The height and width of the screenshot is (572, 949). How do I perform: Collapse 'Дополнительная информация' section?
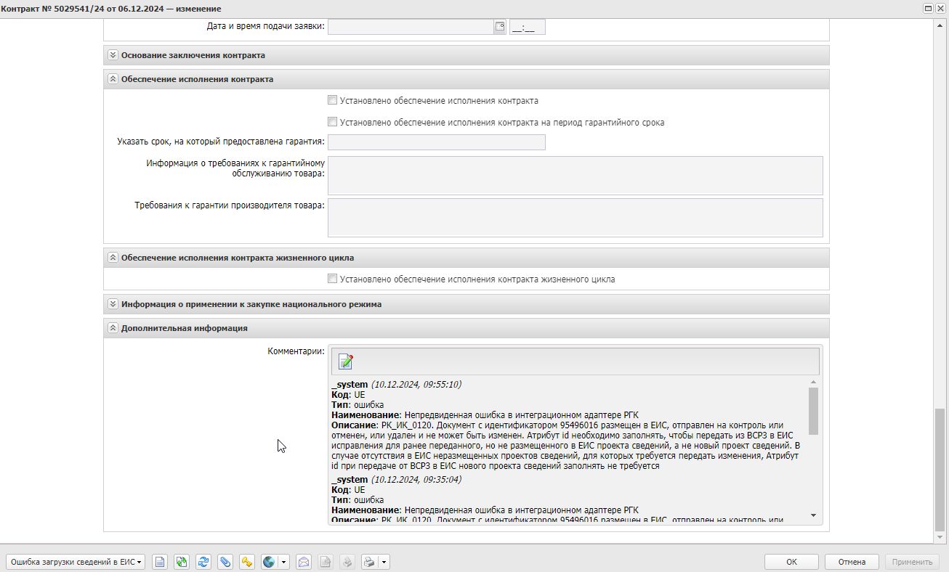pos(113,328)
